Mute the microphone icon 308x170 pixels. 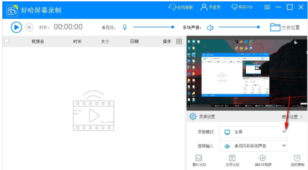coord(125,27)
